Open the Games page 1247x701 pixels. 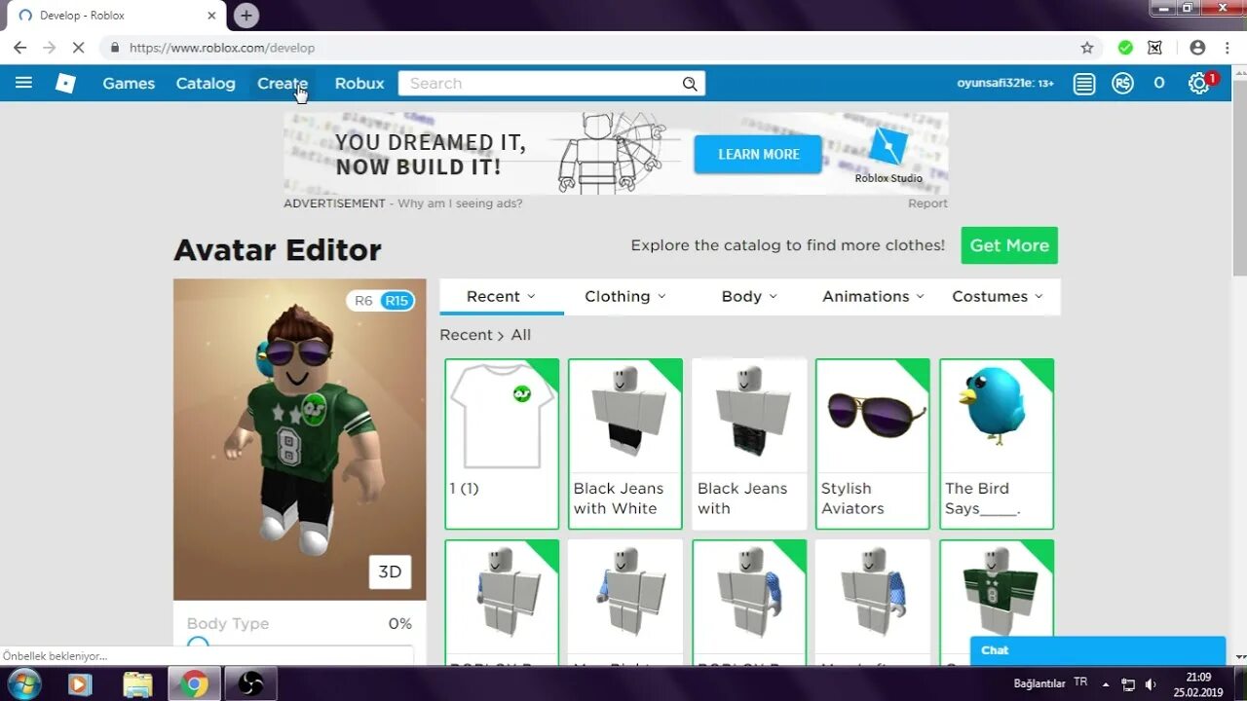pyautogui.click(x=129, y=84)
